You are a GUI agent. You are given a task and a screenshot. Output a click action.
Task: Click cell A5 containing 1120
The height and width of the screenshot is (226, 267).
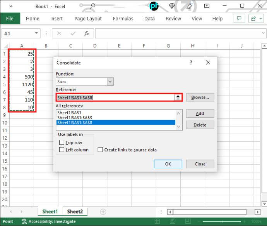(x=22, y=84)
